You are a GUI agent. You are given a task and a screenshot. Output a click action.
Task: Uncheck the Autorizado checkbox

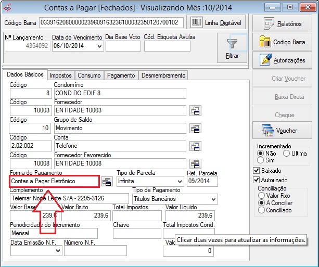tap(256, 180)
